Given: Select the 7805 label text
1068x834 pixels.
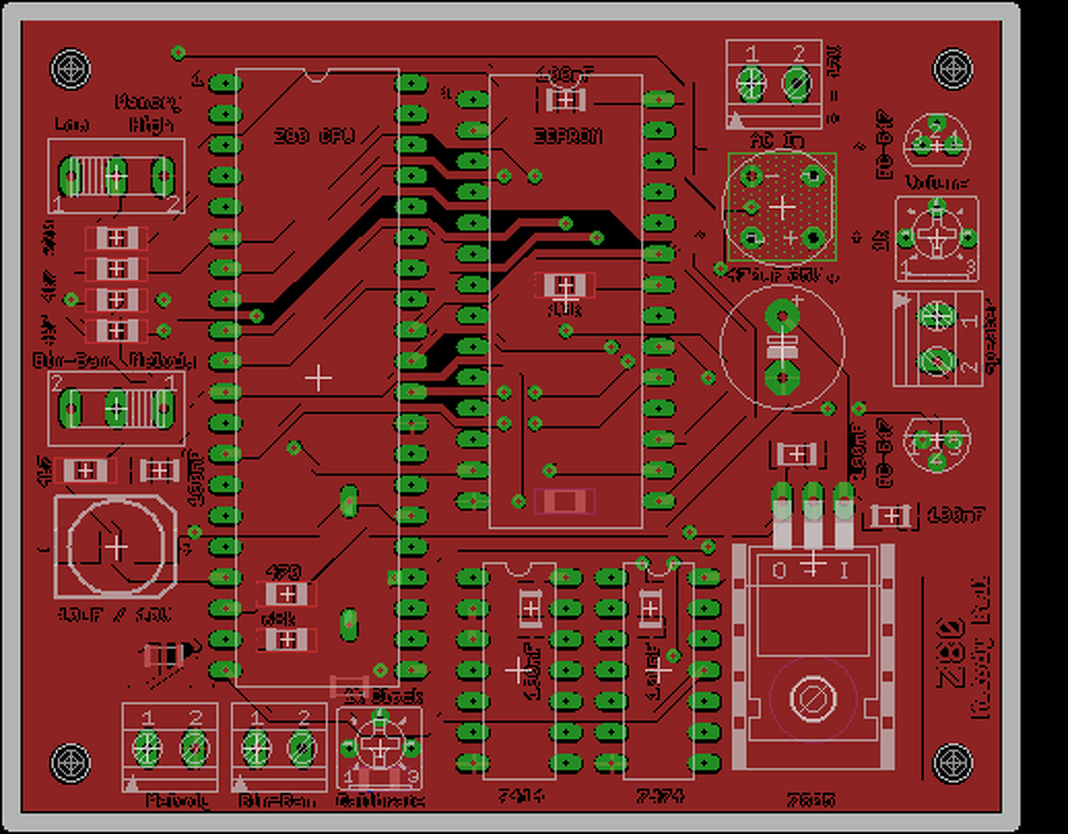Looking at the screenshot, I should [x=811, y=800].
